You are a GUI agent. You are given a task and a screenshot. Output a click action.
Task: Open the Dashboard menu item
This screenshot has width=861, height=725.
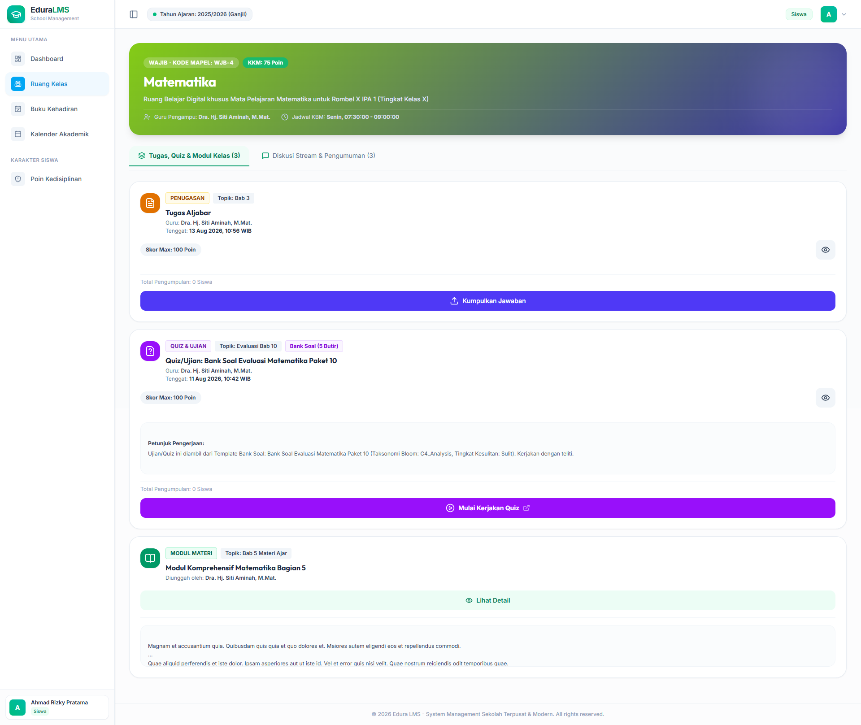[57, 59]
